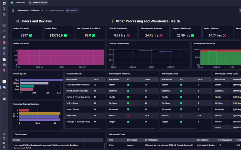Toggle the dashboard list panel icon
This screenshot has width=241, height=150.
pyautogui.click(x=13, y=10)
